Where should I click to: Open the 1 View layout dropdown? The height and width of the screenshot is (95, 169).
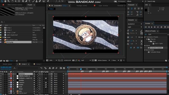pos(115,60)
